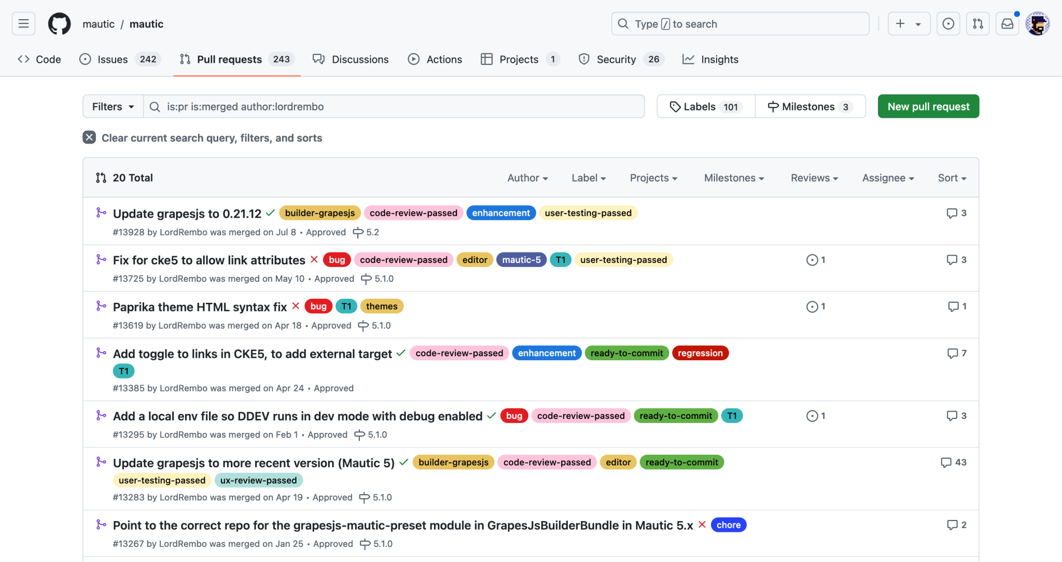Expand the Label filter dropdown

589,178
